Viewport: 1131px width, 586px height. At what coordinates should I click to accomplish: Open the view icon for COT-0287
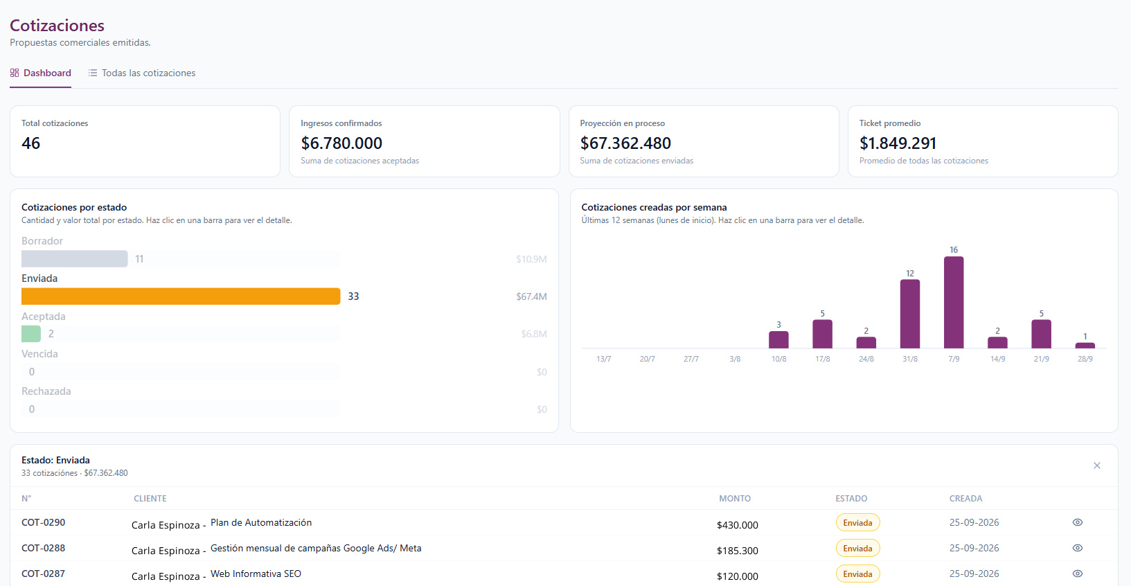pos(1077,574)
